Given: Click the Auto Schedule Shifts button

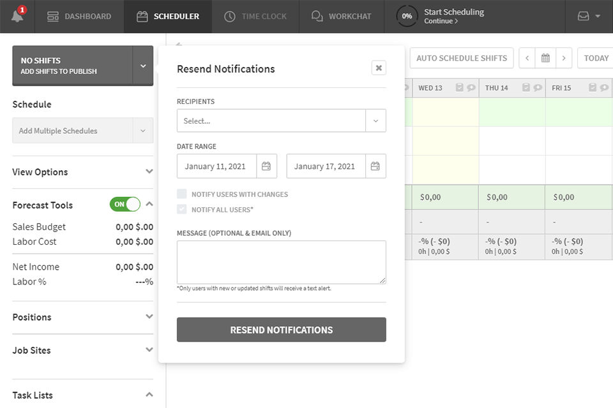Looking at the screenshot, I should click(461, 58).
